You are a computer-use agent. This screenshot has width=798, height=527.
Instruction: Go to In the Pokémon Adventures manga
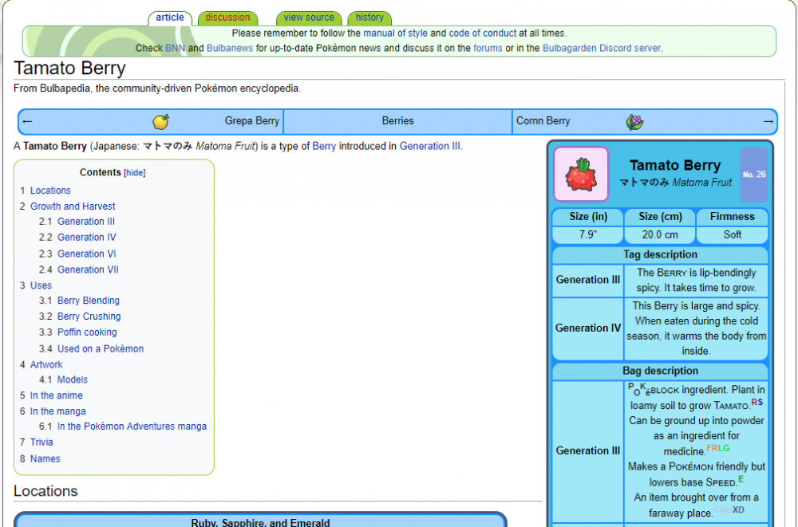[132, 427]
